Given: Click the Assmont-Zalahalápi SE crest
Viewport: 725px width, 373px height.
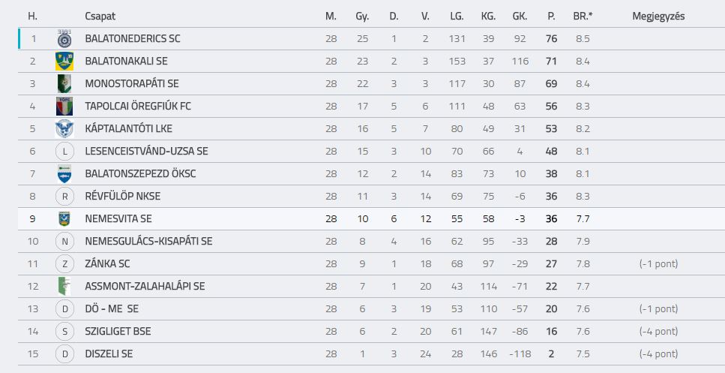Looking at the screenshot, I should click(64, 286).
